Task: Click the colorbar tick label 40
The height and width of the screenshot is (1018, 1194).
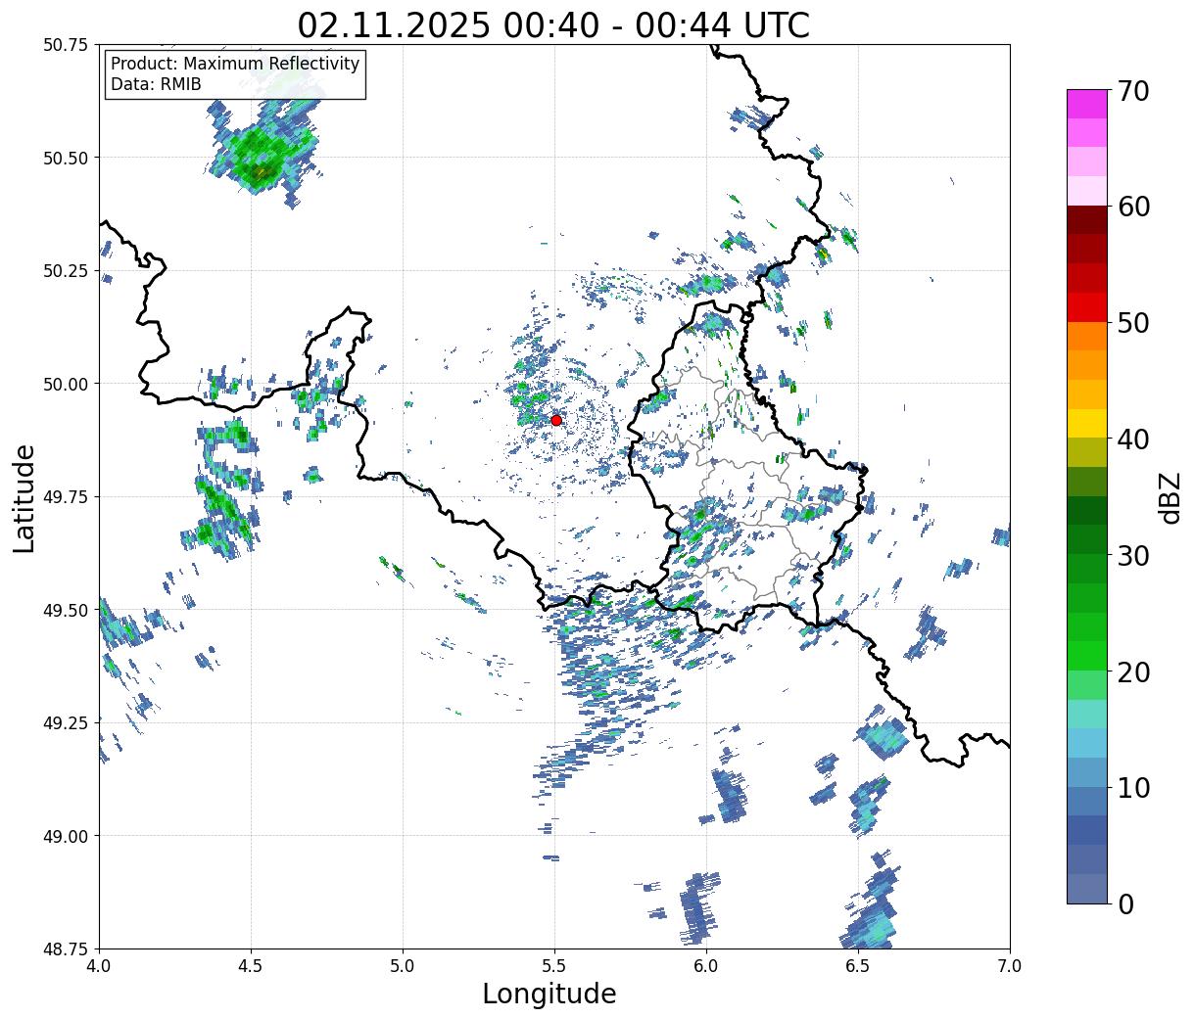Action: point(1132,439)
